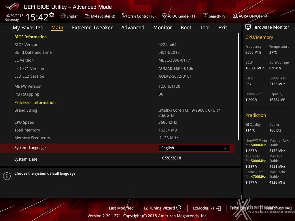Click Max nonAVX Stable 5132 MHz
The width and height of the screenshot is (295, 221).
pyautogui.click(x=277, y=151)
